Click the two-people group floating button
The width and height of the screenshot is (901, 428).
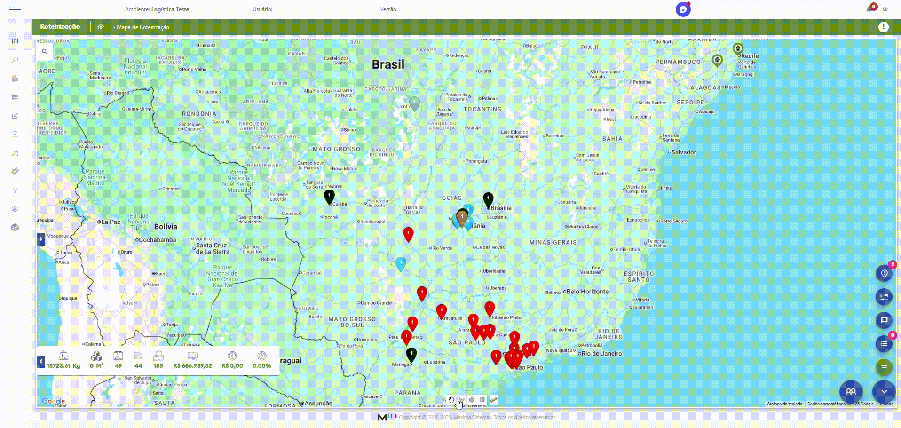coord(851,391)
